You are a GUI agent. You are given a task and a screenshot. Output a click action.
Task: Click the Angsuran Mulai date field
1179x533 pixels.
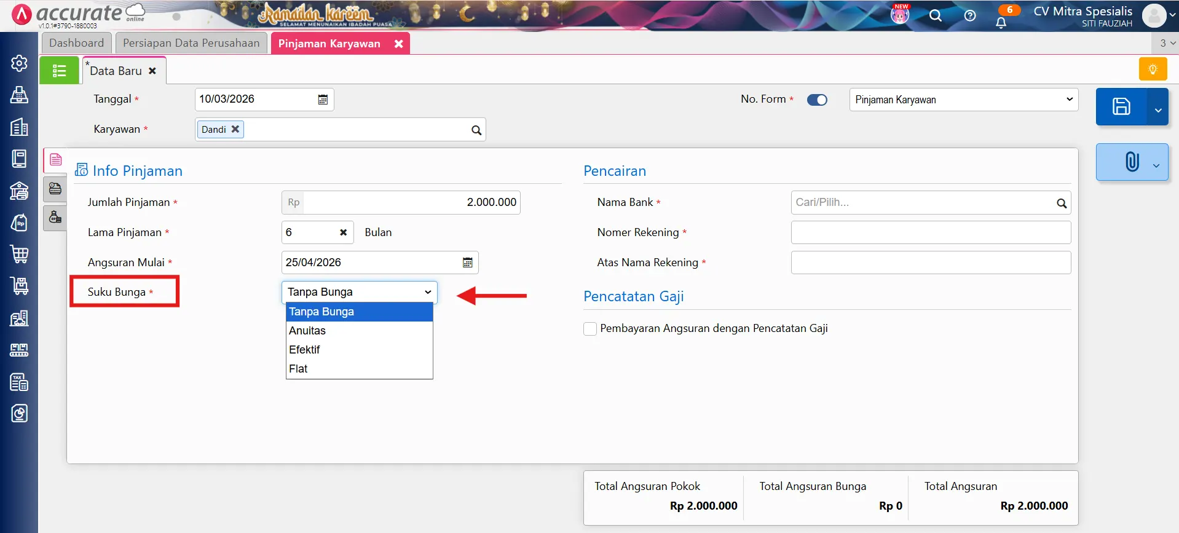click(380, 263)
